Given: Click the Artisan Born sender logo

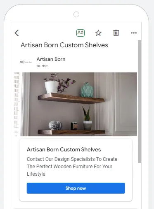Looking at the screenshot, I should coord(26,62).
